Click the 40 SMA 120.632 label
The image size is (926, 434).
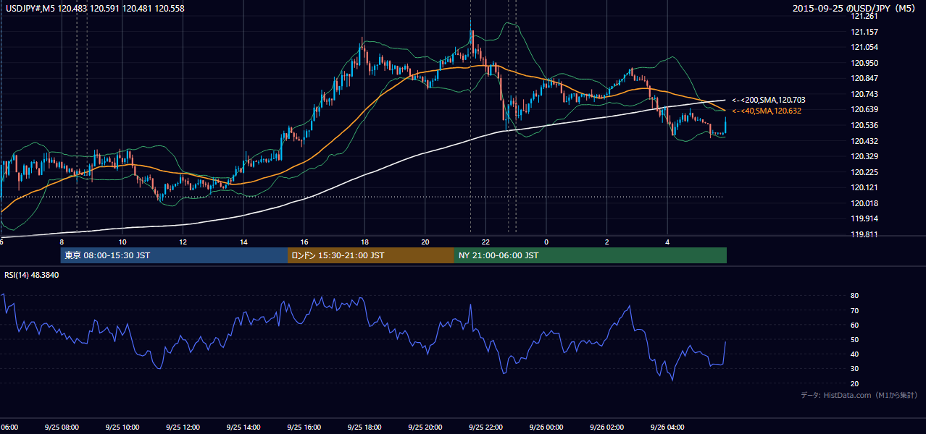766,111
